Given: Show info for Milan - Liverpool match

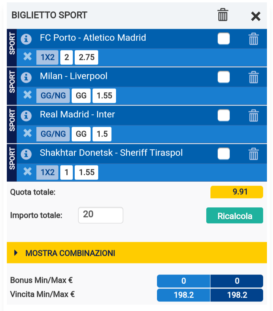Looking at the screenshot, I should coord(26,77).
